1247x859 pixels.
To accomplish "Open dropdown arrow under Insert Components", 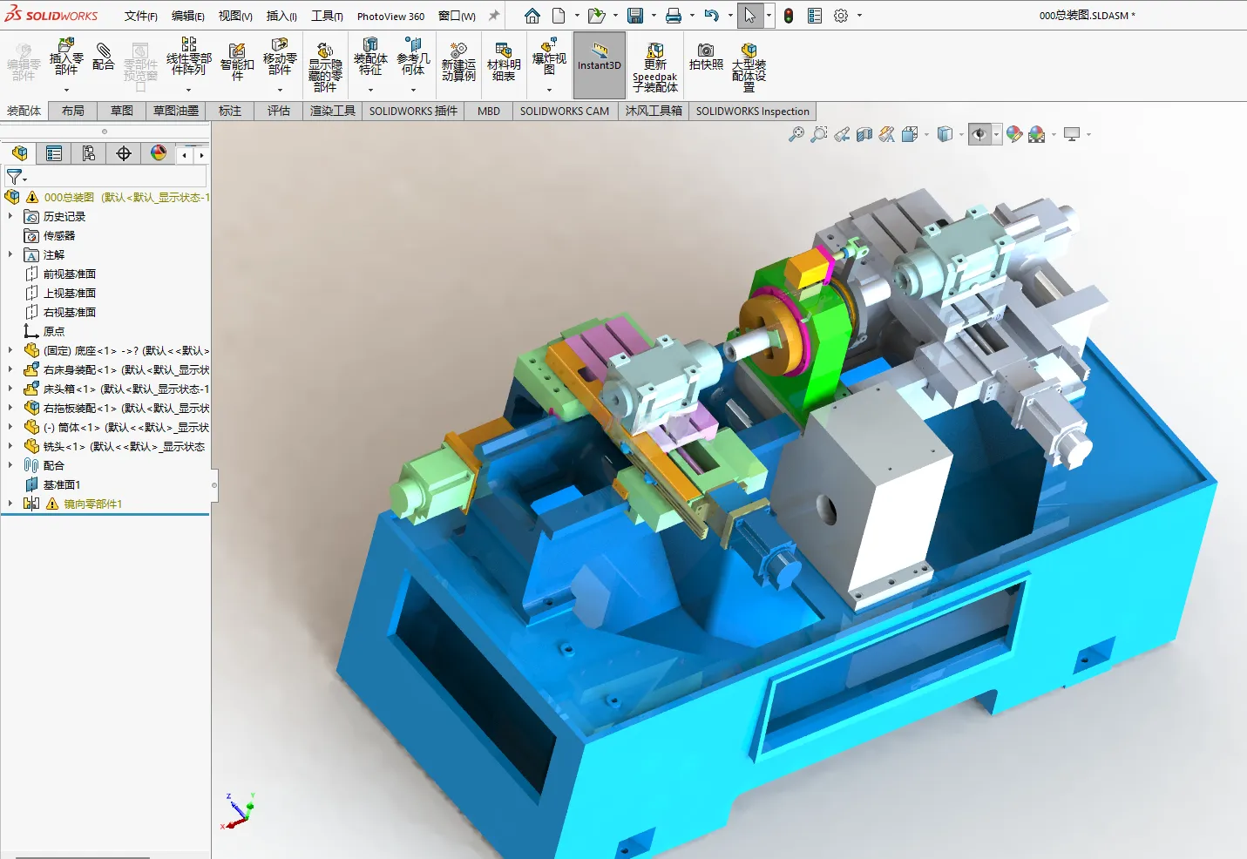I will [x=66, y=90].
